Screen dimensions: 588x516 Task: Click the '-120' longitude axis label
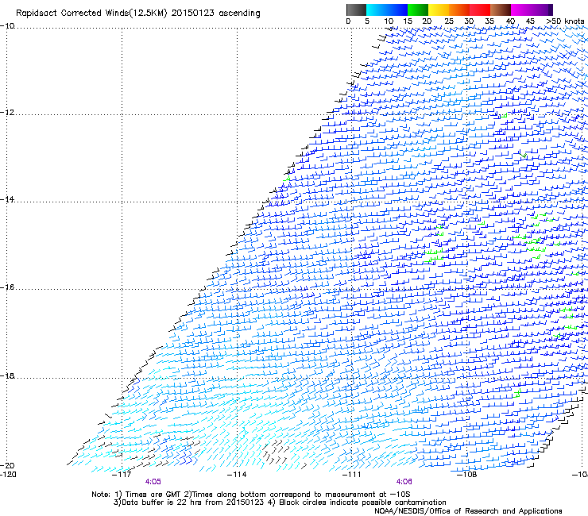8,474
